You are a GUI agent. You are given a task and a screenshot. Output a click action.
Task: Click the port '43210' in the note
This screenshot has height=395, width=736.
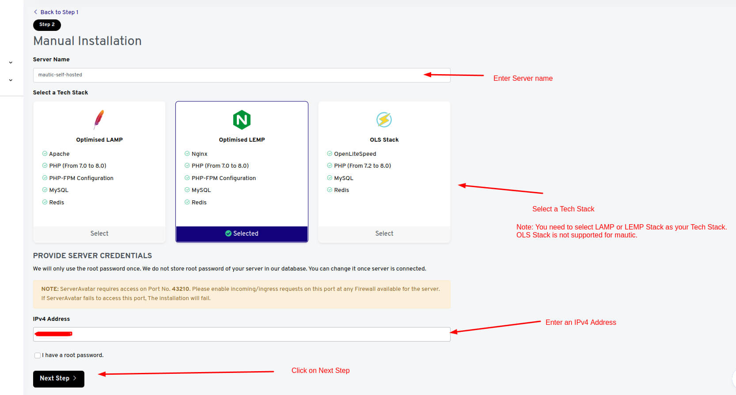pos(181,289)
